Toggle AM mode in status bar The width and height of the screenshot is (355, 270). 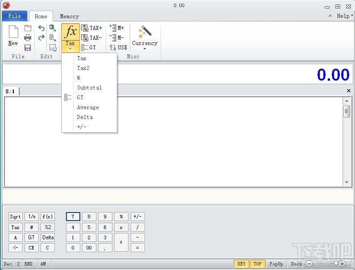pyautogui.click(x=43, y=264)
